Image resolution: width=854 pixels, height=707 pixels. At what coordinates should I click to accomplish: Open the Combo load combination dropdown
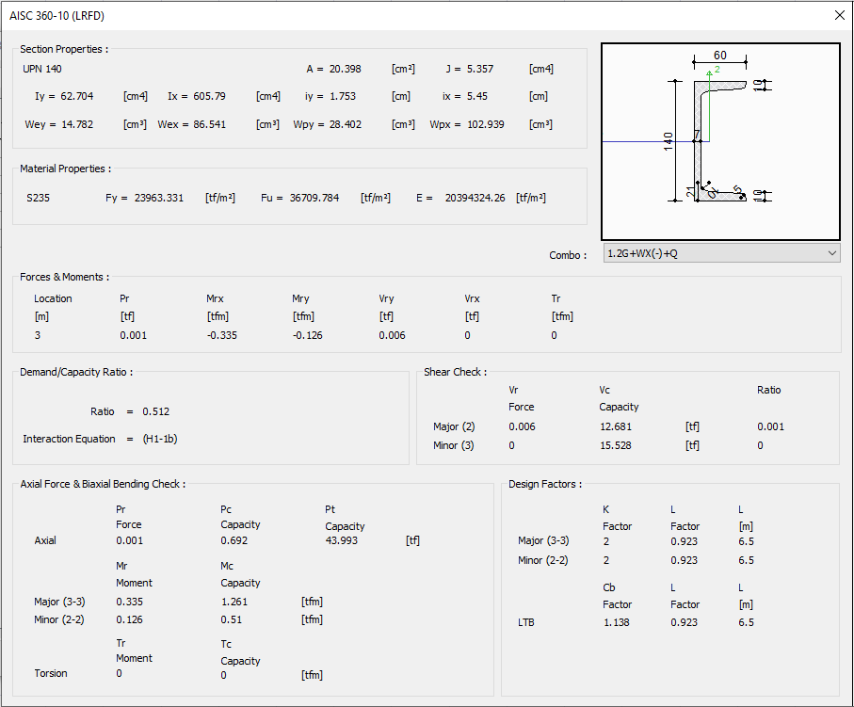point(721,253)
